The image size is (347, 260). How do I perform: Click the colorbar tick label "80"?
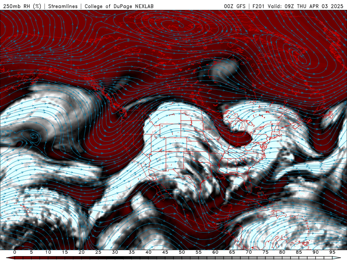tap(282, 252)
